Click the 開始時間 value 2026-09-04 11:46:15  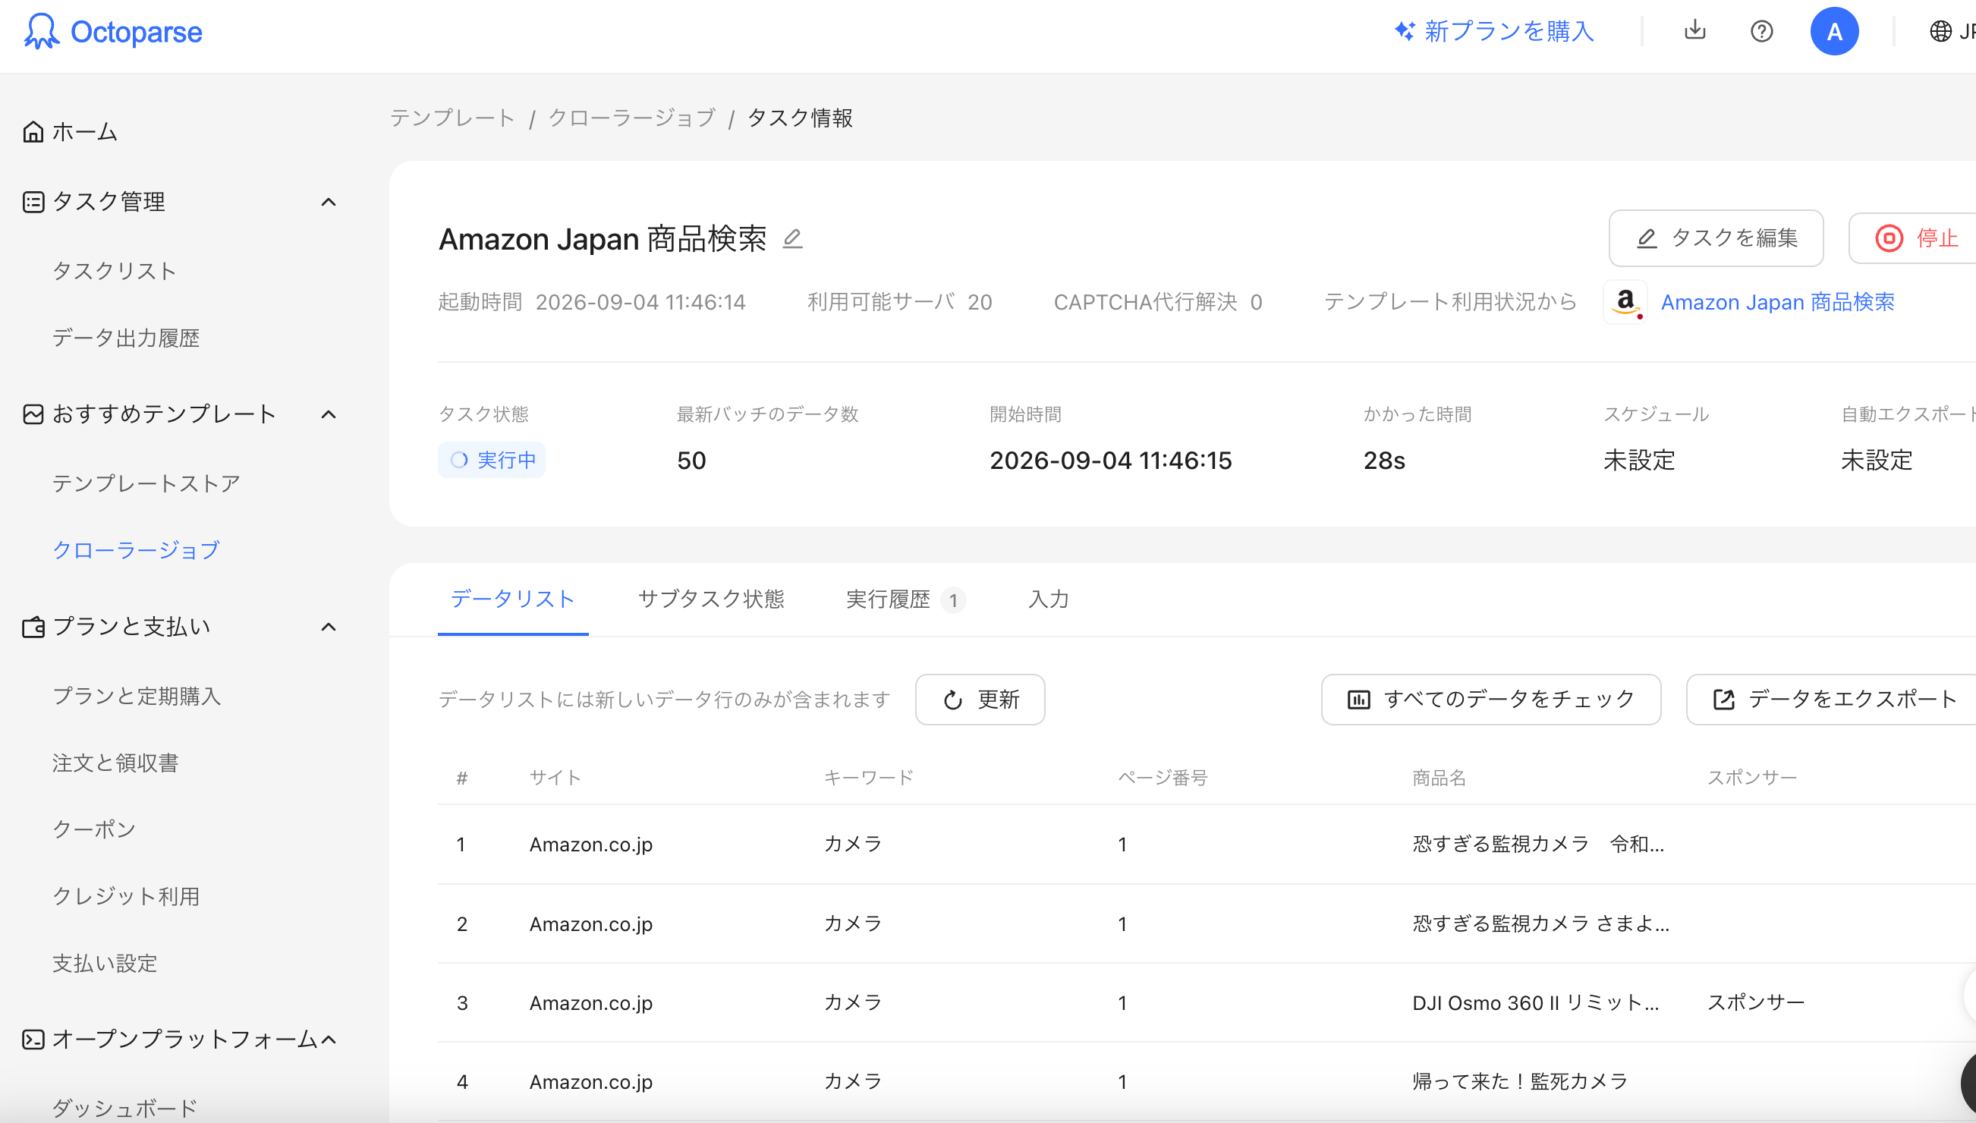[1111, 461]
